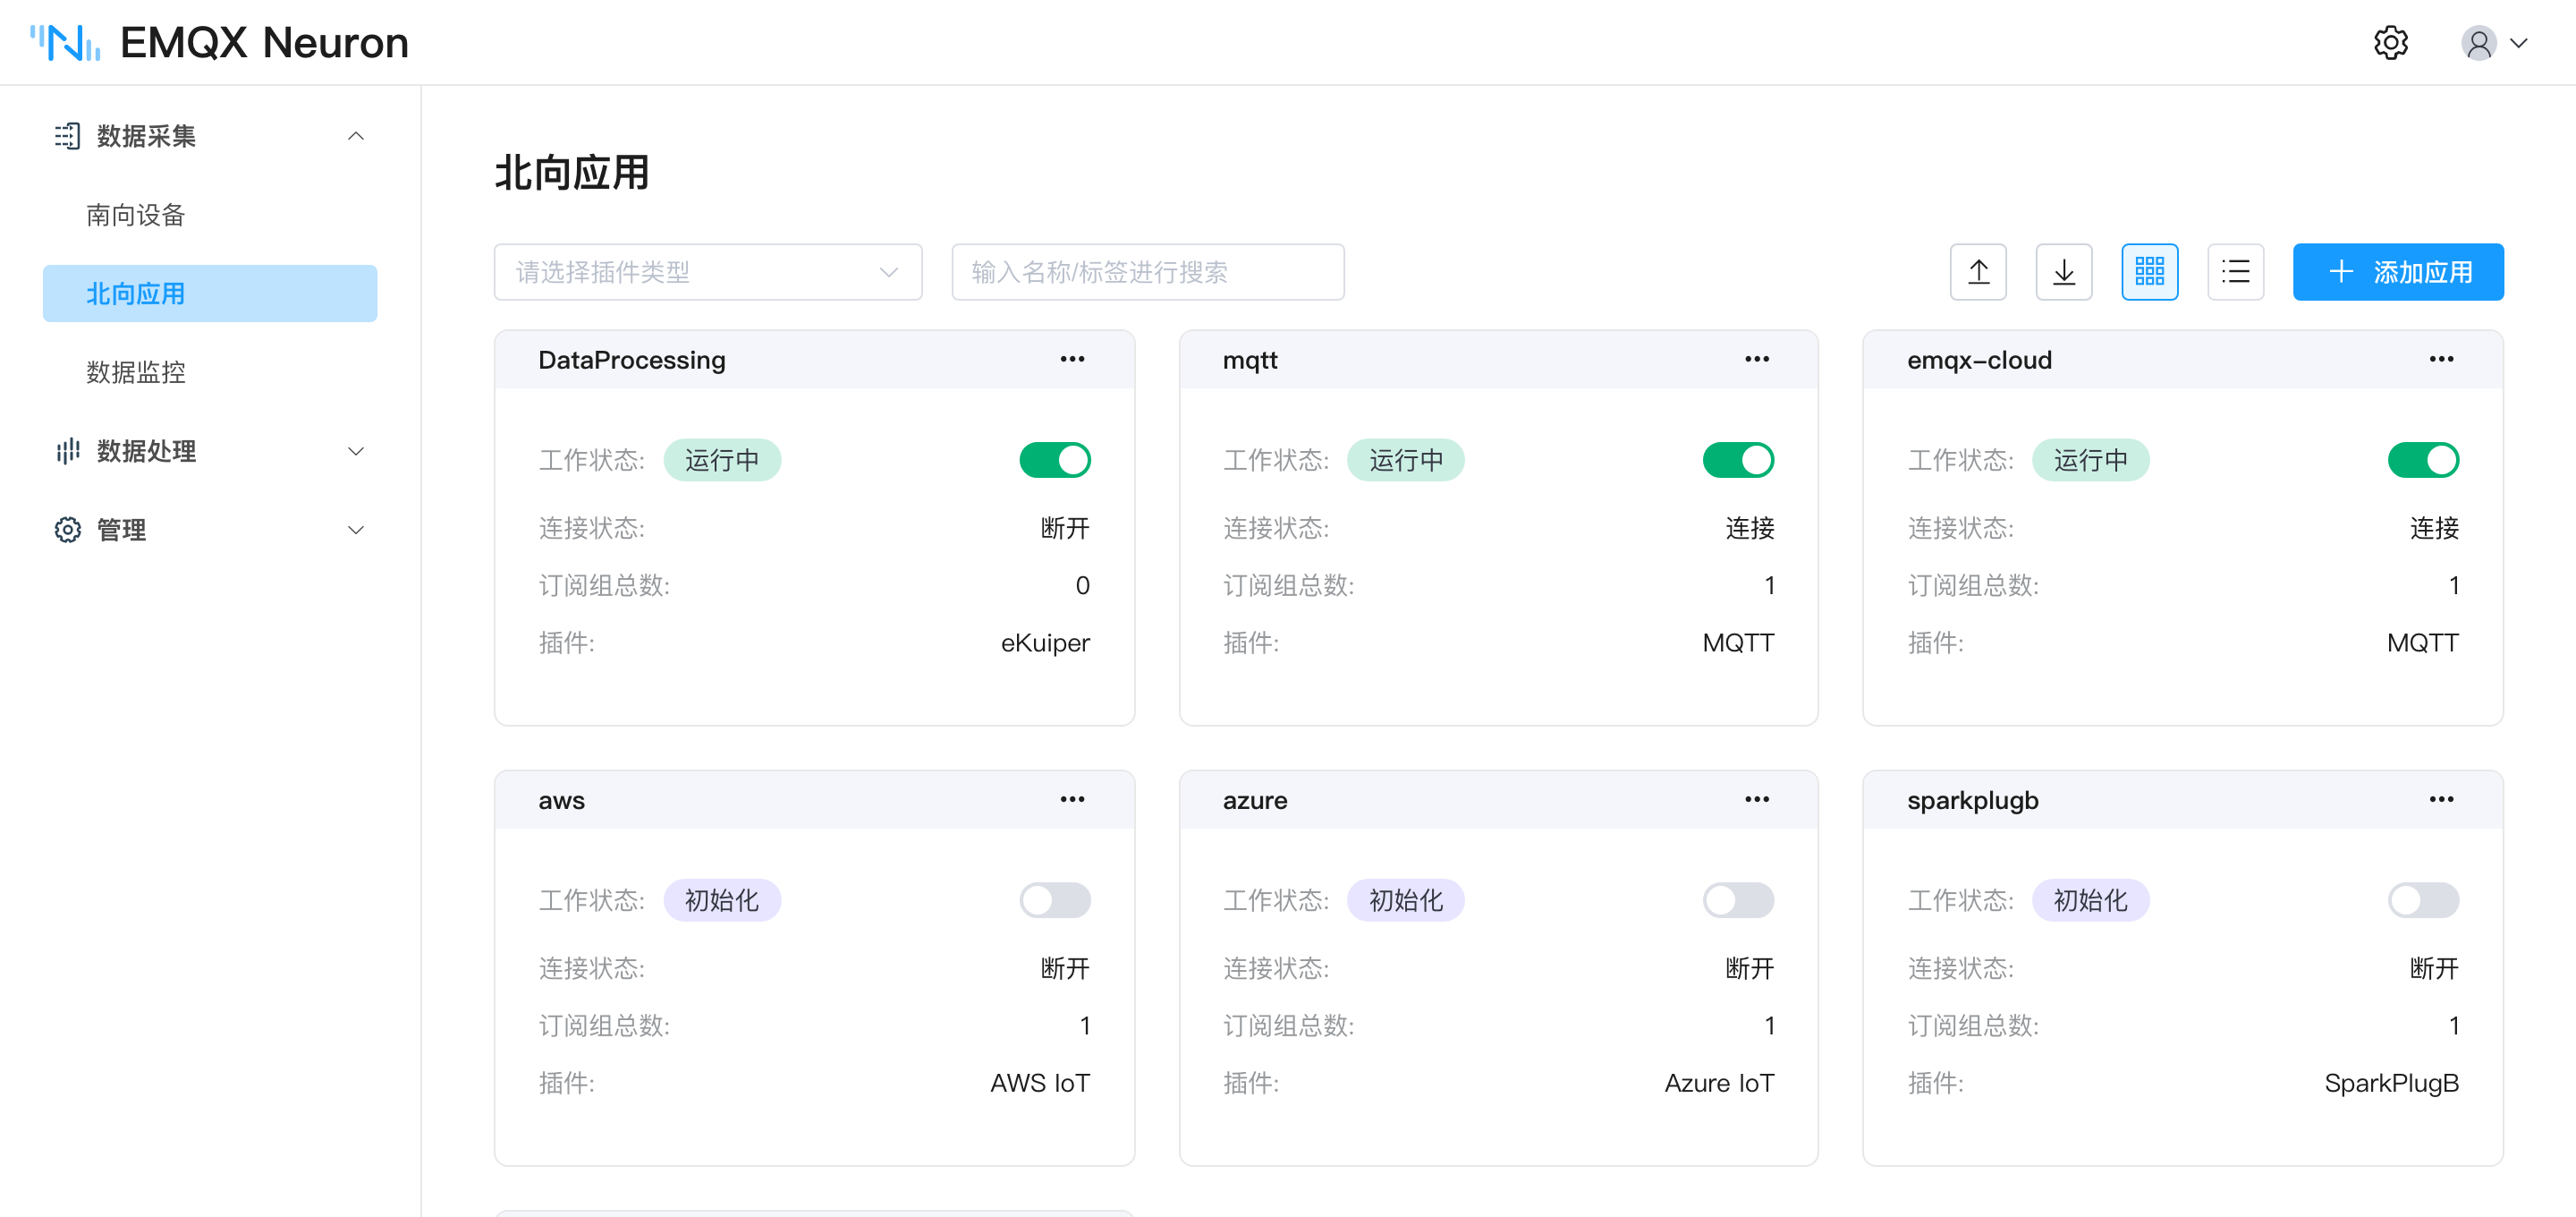The width and height of the screenshot is (2576, 1217).
Task: Open the user account avatar menu
Action: click(2479, 43)
